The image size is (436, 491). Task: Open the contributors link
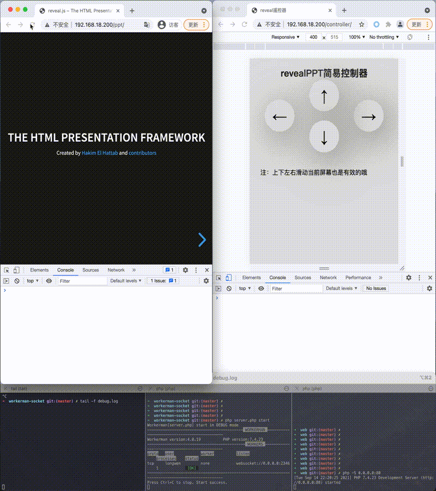pos(142,153)
